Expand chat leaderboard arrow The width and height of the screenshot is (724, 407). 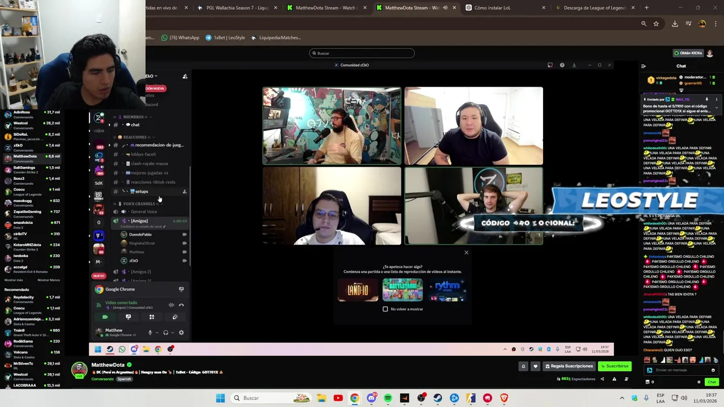click(681, 90)
